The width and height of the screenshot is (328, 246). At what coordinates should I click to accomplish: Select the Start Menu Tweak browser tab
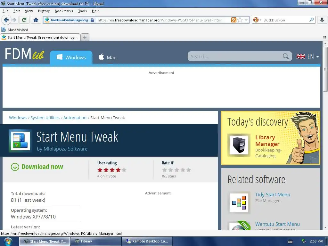40,37
